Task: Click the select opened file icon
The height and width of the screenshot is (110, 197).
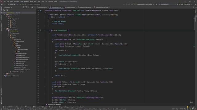Action: [23, 7]
